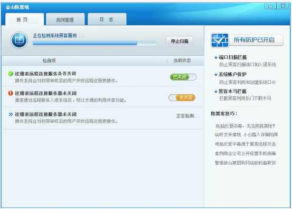Image resolution: width=292 pixels, height=209 pixels.
Task: Click the scan progress bar
Action: click(94, 43)
